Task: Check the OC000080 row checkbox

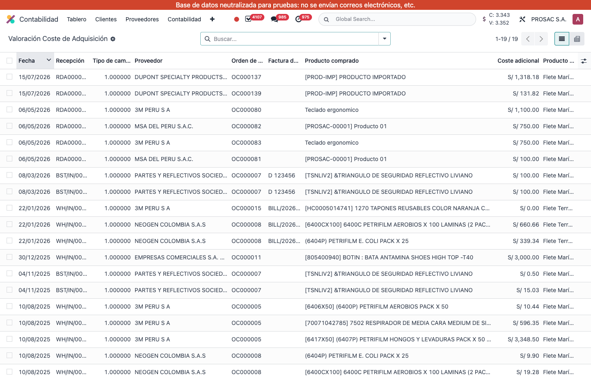Action: coord(9,110)
